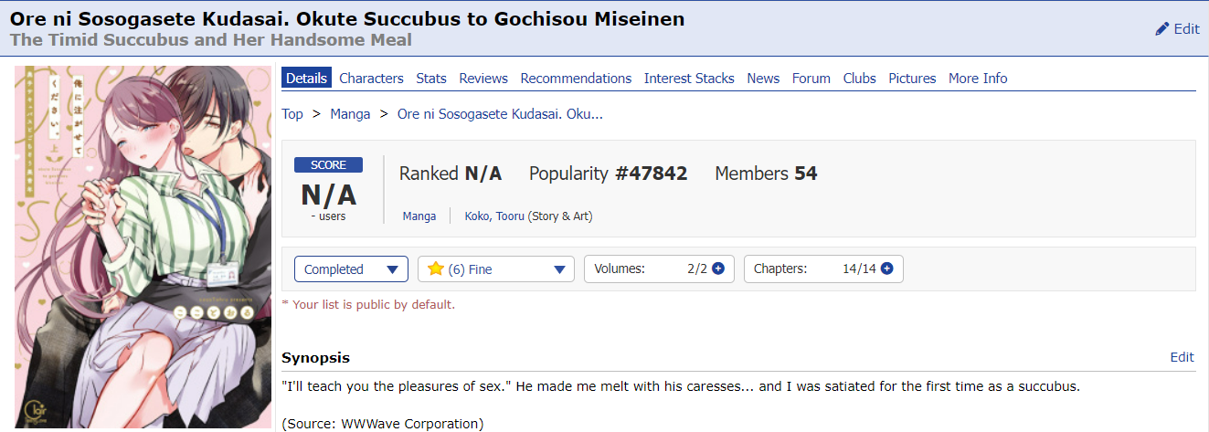Expand the (6) Fine score dropdown
This screenshot has height=432, width=1209.
click(496, 269)
